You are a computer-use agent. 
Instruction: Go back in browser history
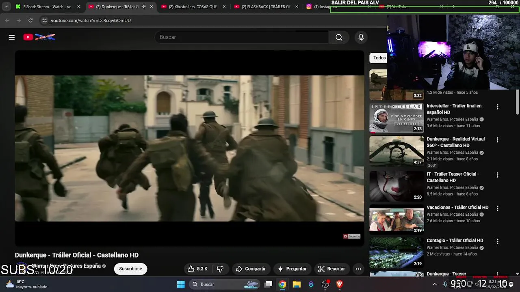point(7,20)
